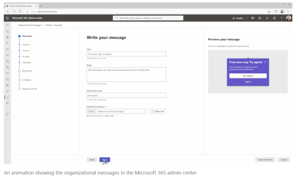Open the Setup wrench sidebar icon
The width and height of the screenshot is (294, 178).
[x=7, y=91]
